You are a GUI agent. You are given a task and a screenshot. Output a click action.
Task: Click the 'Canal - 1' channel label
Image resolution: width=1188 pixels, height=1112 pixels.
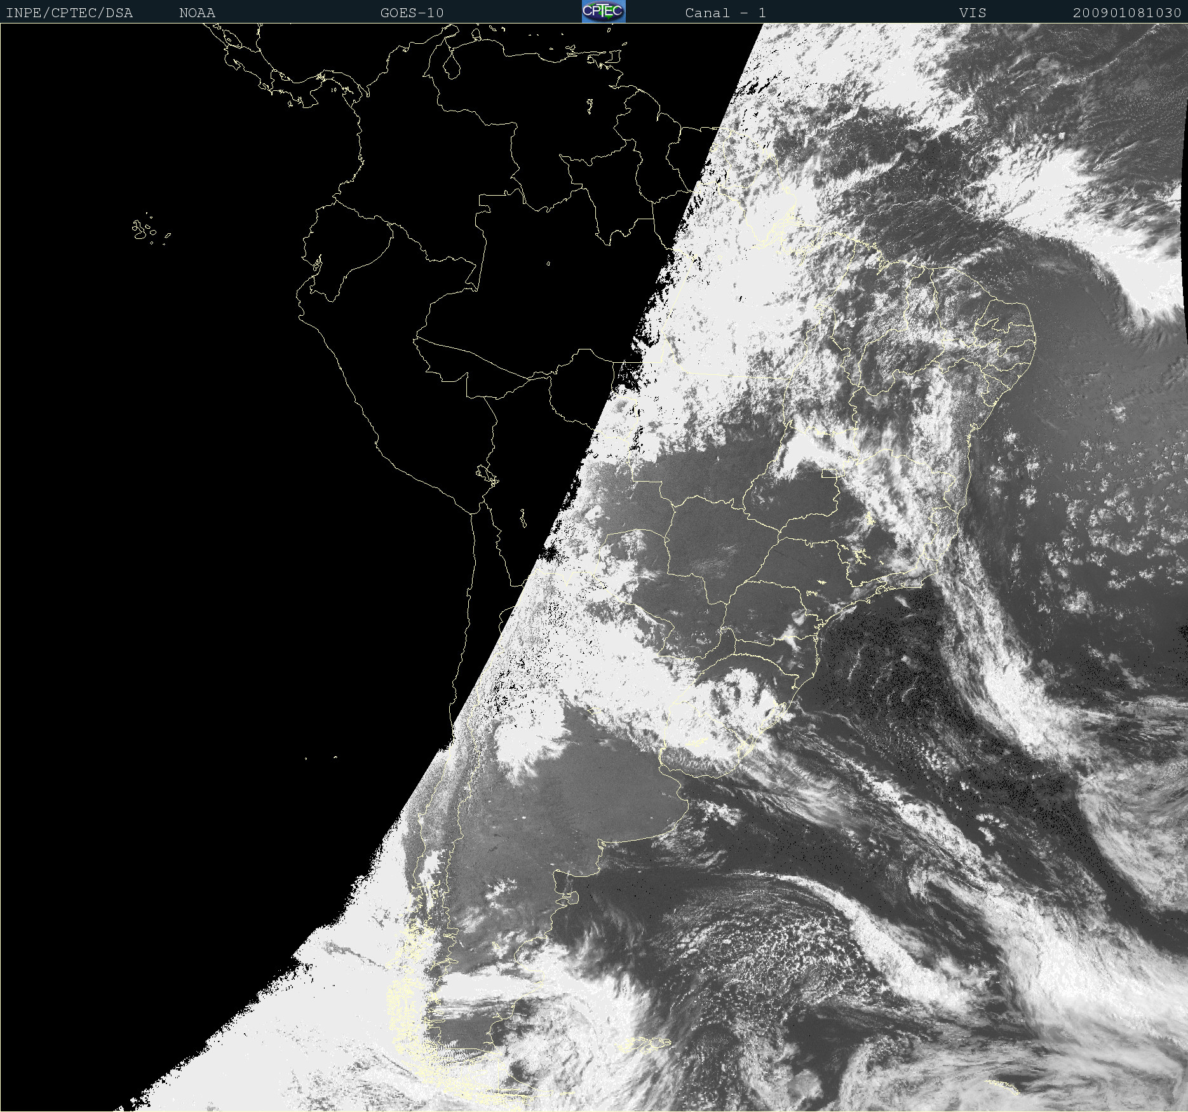click(x=726, y=13)
